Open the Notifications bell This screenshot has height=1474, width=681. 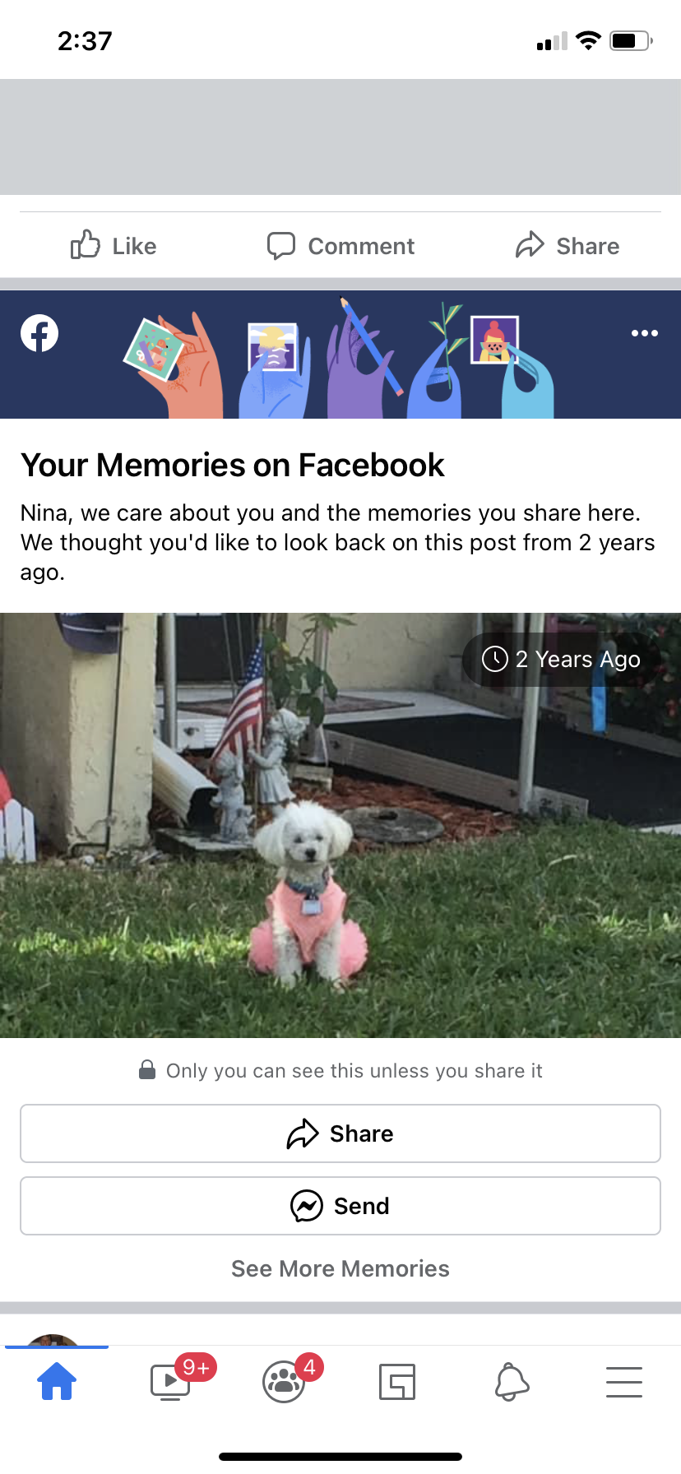[x=511, y=1382]
